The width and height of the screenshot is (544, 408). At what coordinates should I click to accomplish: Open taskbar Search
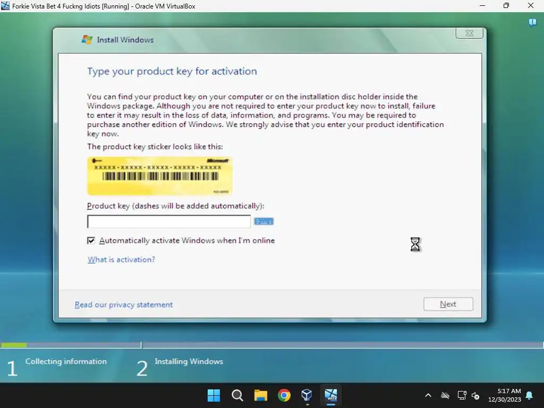237,395
